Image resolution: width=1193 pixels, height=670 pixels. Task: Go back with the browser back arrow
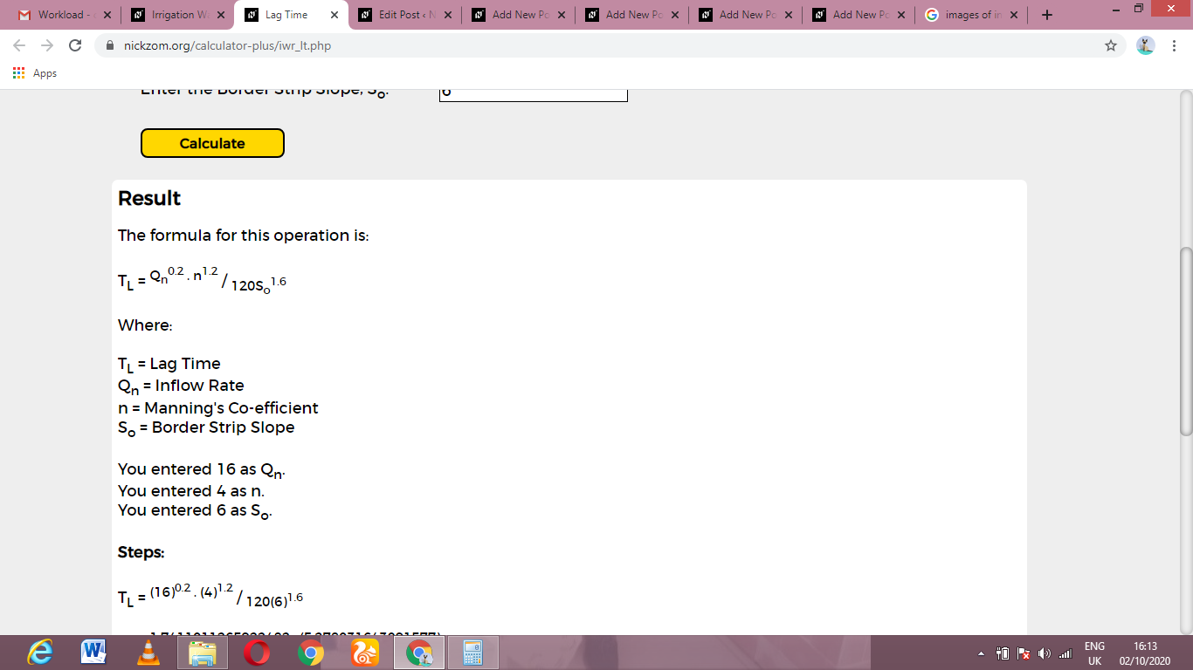pos(21,45)
